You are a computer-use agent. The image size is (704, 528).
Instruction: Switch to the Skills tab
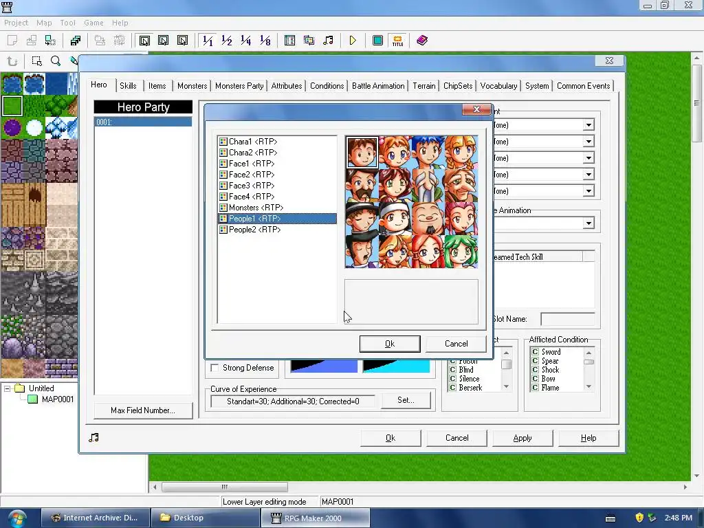[128, 86]
